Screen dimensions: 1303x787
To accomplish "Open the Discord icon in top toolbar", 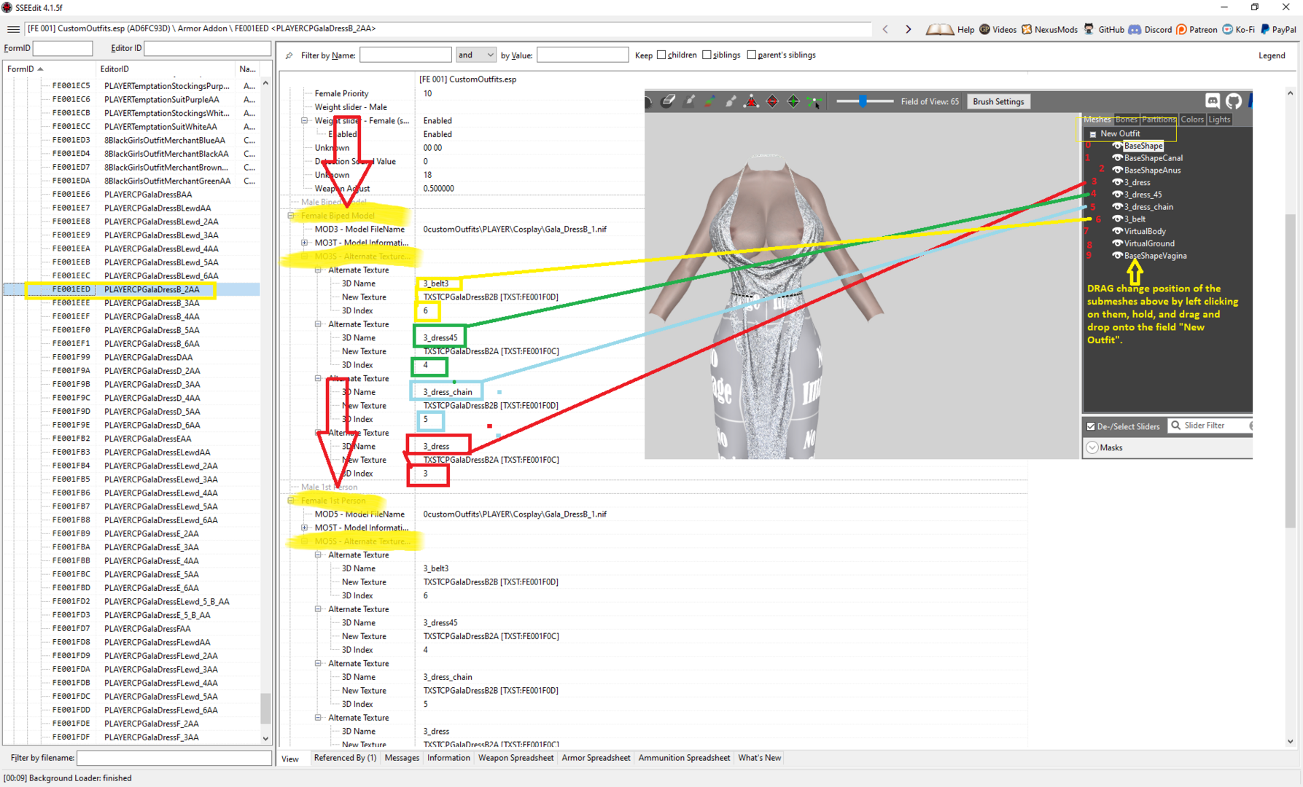I will click(x=1135, y=29).
